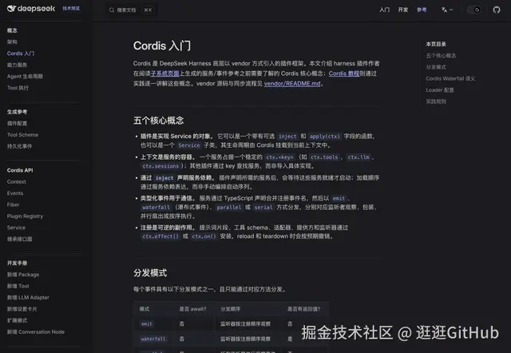Jump to 五个核心概念 in page outline
The image size is (511, 353).
point(441,56)
